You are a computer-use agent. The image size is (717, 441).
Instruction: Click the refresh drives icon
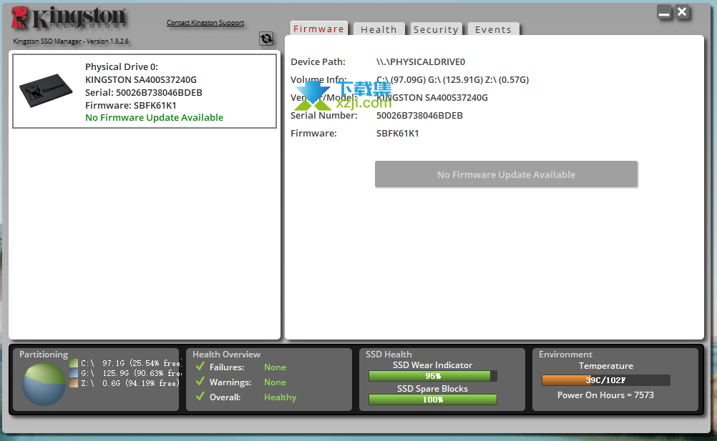tap(266, 39)
